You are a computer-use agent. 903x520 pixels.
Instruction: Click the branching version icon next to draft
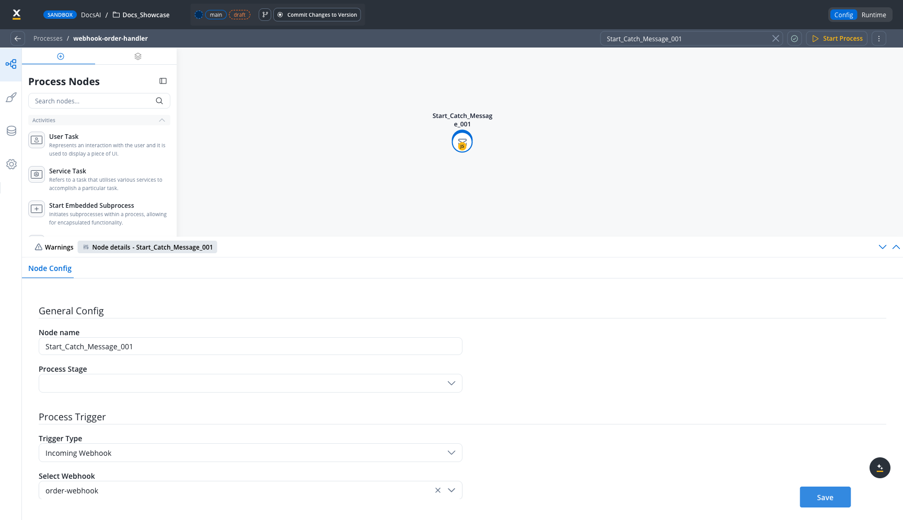(x=265, y=15)
